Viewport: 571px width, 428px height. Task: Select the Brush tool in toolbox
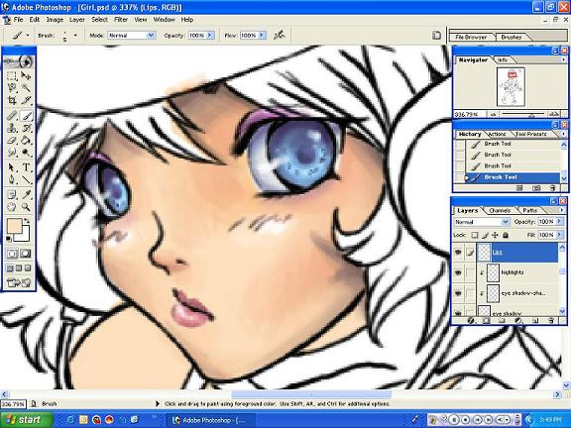pyautogui.click(x=26, y=116)
